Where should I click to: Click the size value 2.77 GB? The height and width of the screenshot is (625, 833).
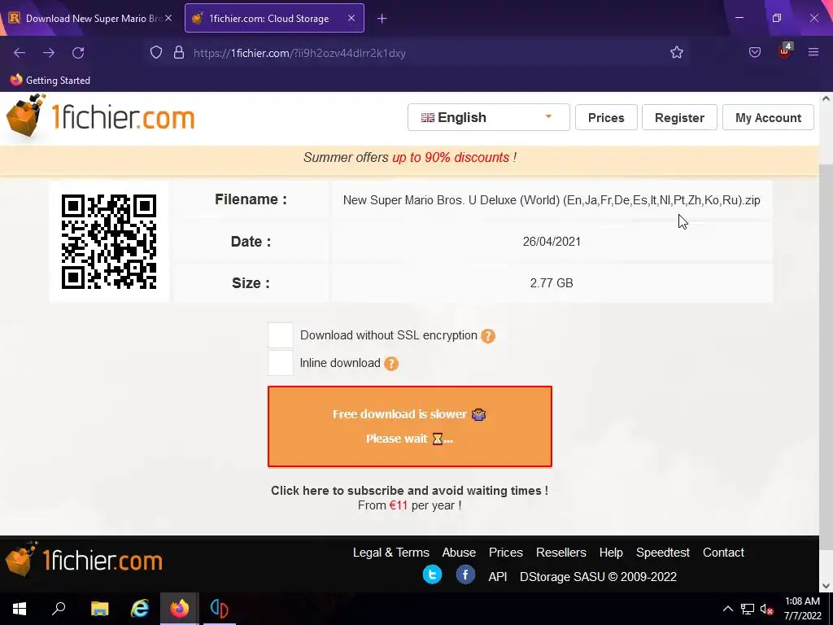click(552, 283)
